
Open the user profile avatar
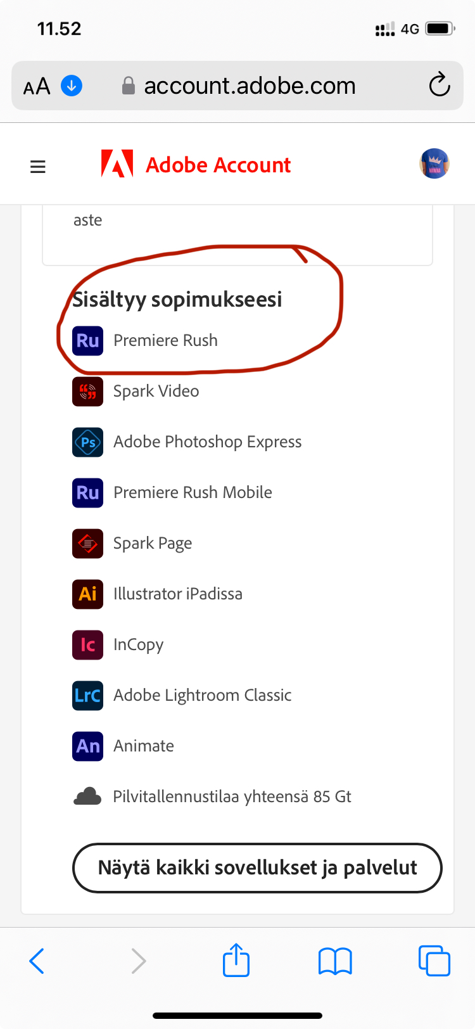[434, 164]
